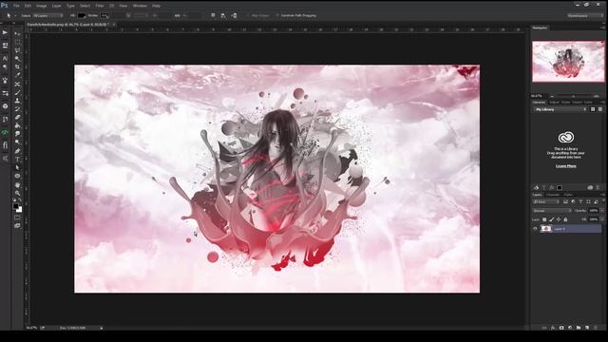Open the Opacity slider arrow
The width and height of the screenshot is (608, 342).
(x=601, y=211)
